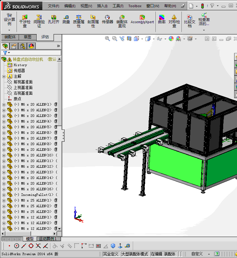Click the Sensor (传感器) tool
The width and height of the screenshot is (237, 258).
[108, 19]
